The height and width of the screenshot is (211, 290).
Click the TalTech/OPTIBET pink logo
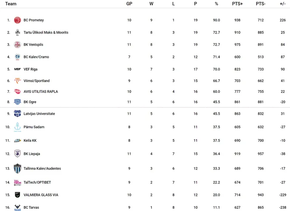pyautogui.click(x=17, y=182)
